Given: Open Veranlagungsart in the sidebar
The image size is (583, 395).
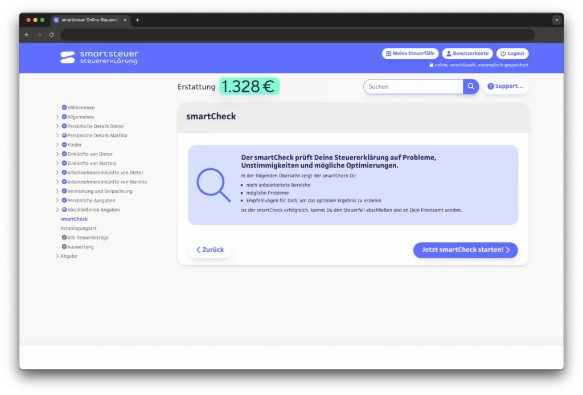Looking at the screenshot, I should [x=79, y=229].
